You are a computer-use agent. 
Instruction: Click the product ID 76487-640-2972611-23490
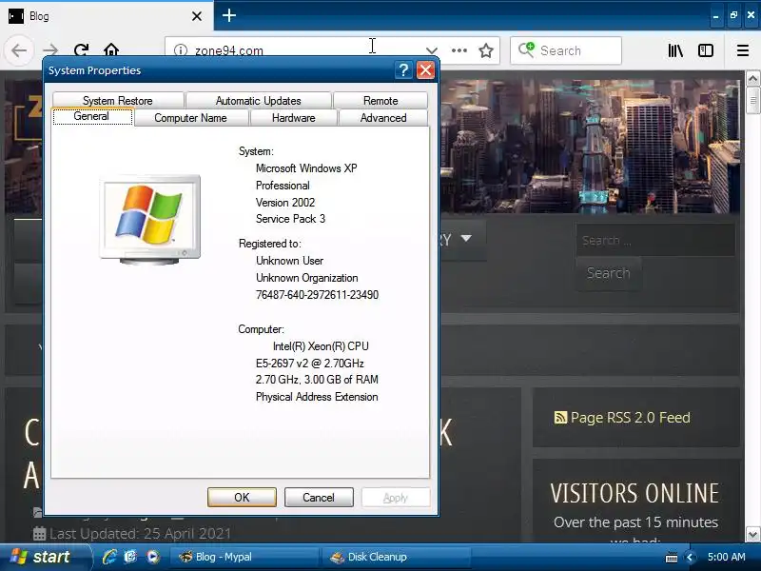pos(317,295)
